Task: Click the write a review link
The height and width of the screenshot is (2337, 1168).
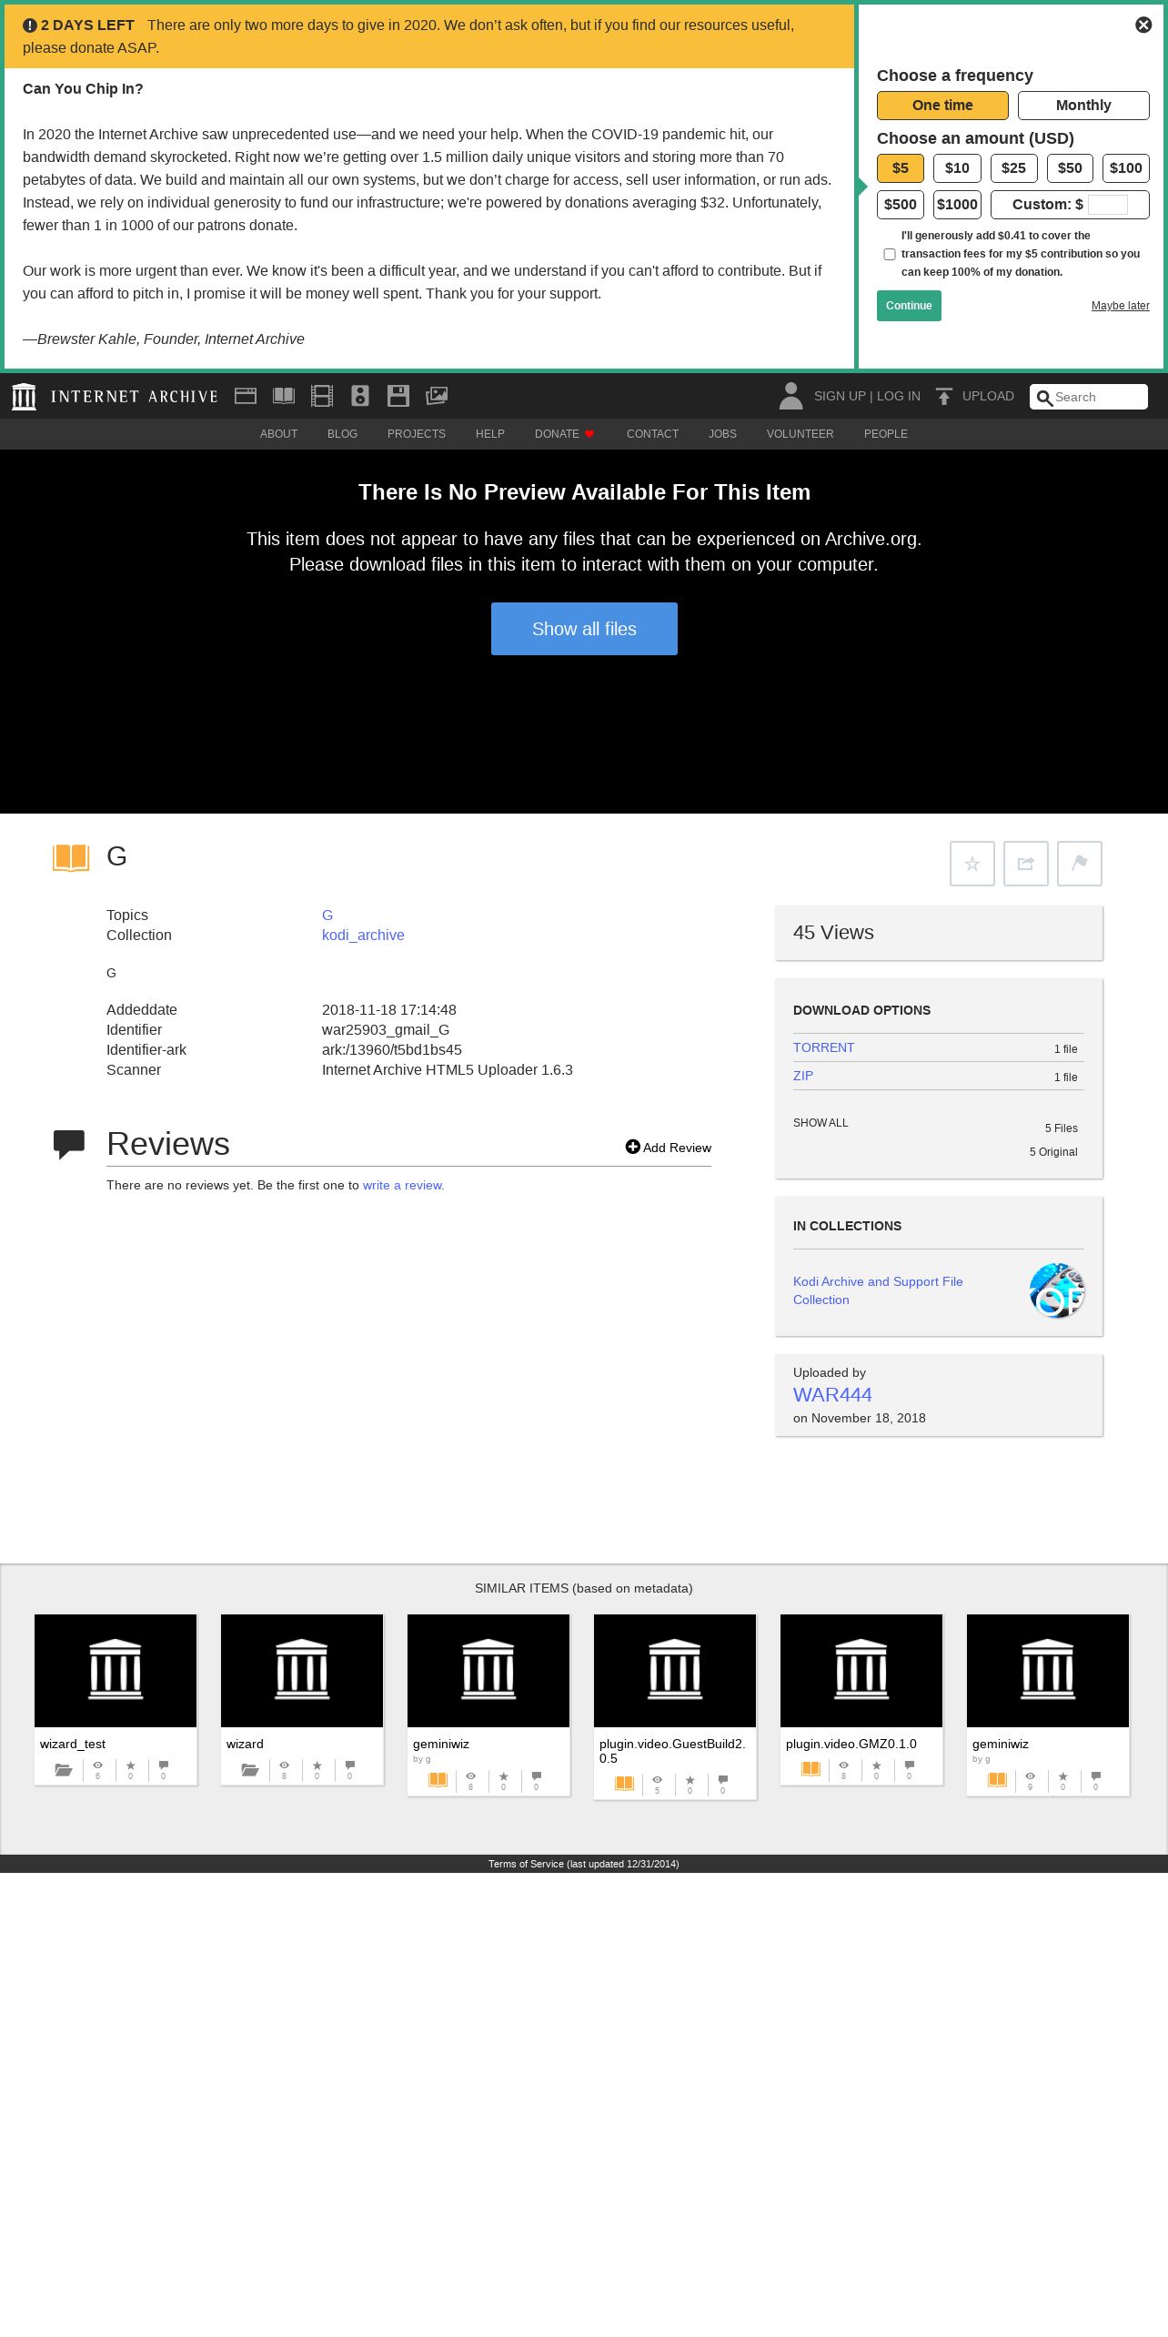Action: click(401, 1186)
